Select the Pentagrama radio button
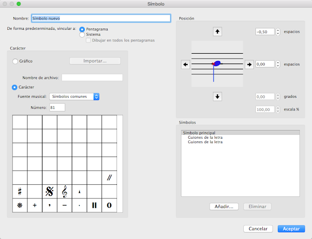This screenshot has width=312, height=239. (x=82, y=29)
